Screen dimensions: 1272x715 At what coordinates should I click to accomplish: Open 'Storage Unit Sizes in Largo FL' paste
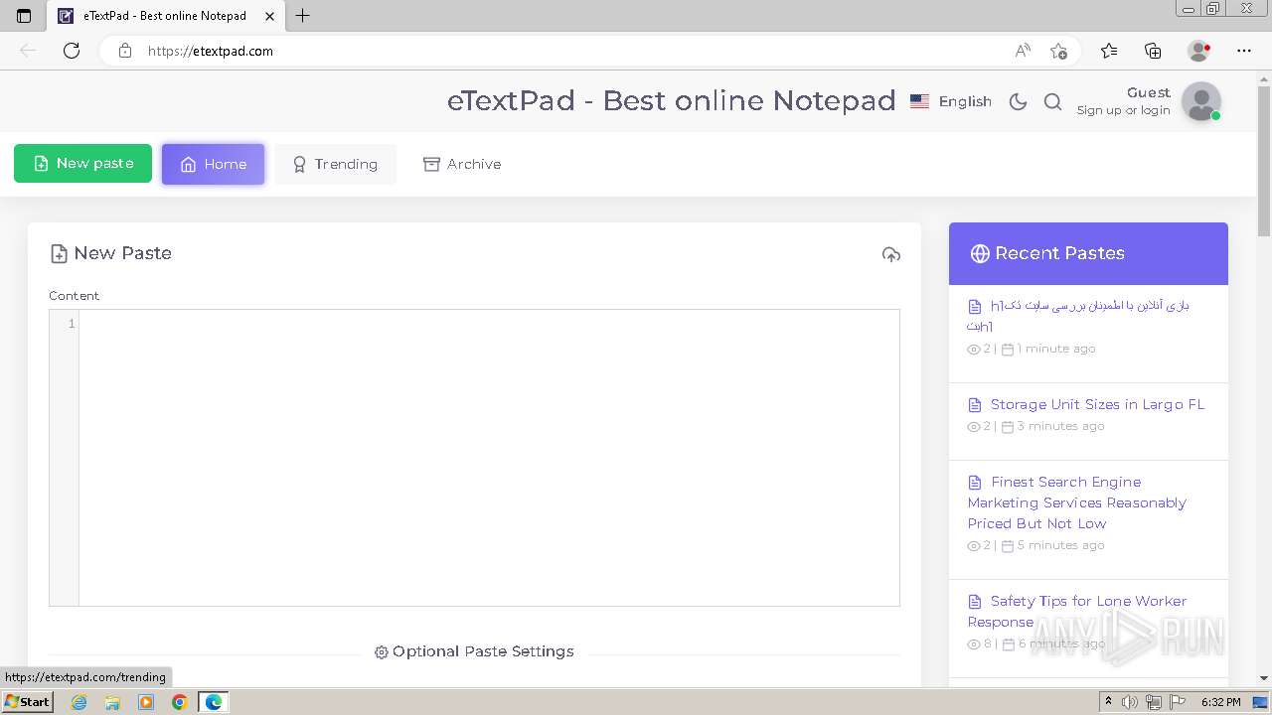1097,404
